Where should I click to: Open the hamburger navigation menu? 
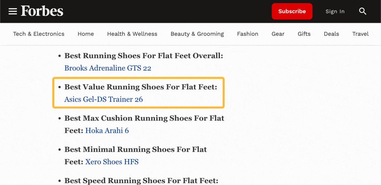coord(13,11)
